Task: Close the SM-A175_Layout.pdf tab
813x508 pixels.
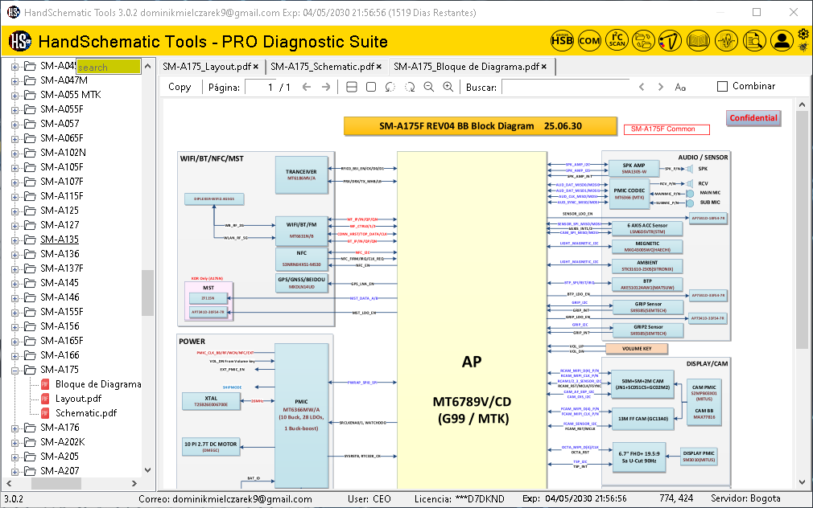Action: coord(256,67)
